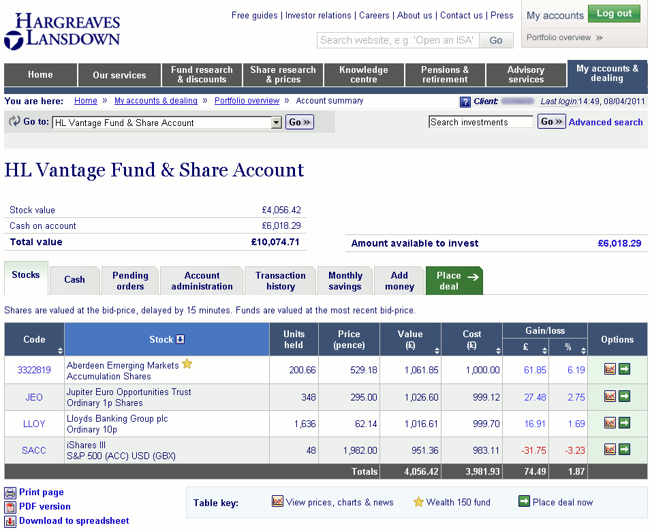This screenshot has height=532, width=652.
Task: Open the Go to account dropdown
Action: 167,122
